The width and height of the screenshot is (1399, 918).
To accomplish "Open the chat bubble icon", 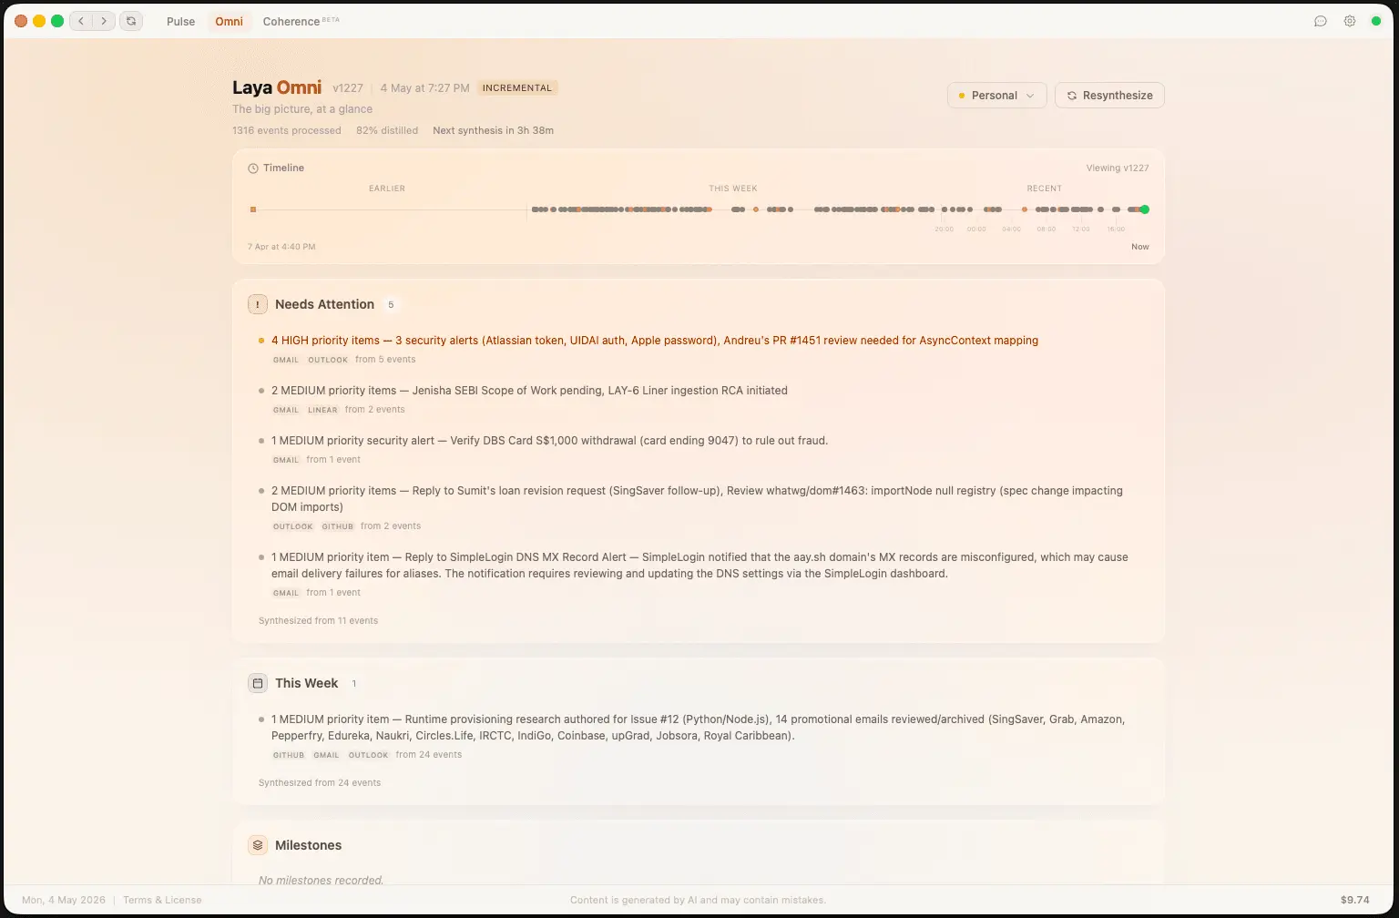I will [x=1321, y=21].
